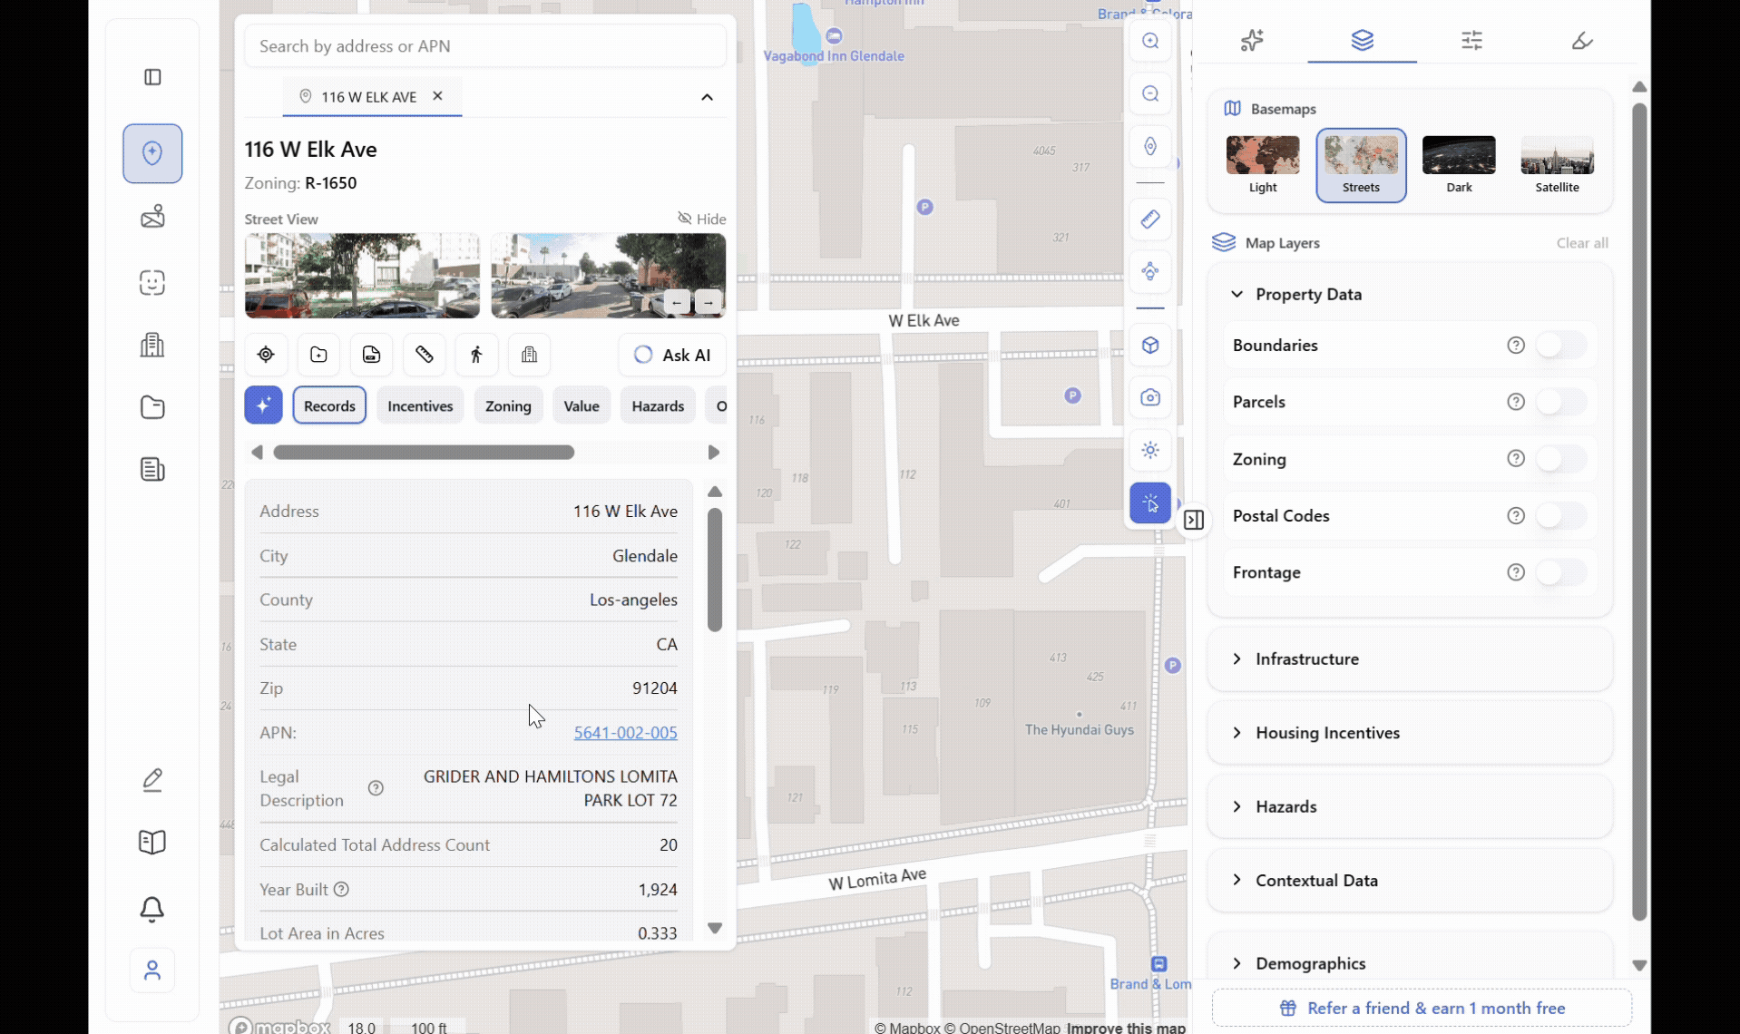
Task: Click the property records vertical scrollbar thumb
Action: (715, 570)
